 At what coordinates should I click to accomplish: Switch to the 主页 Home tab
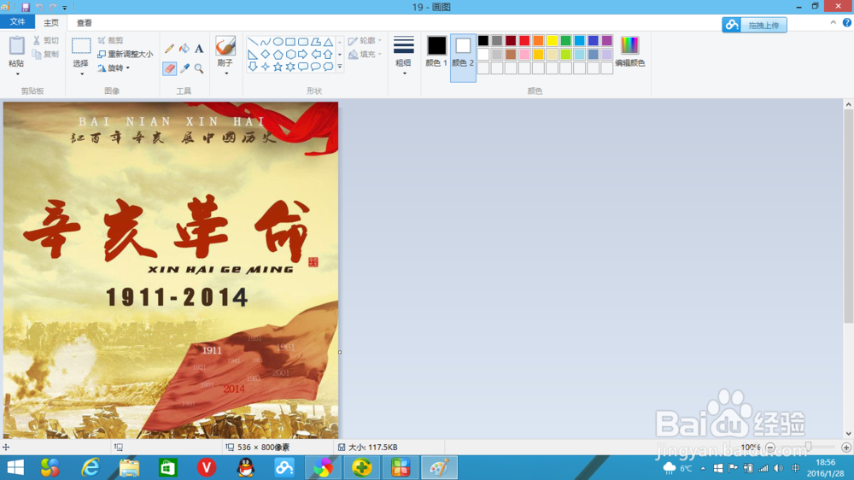[x=51, y=23]
